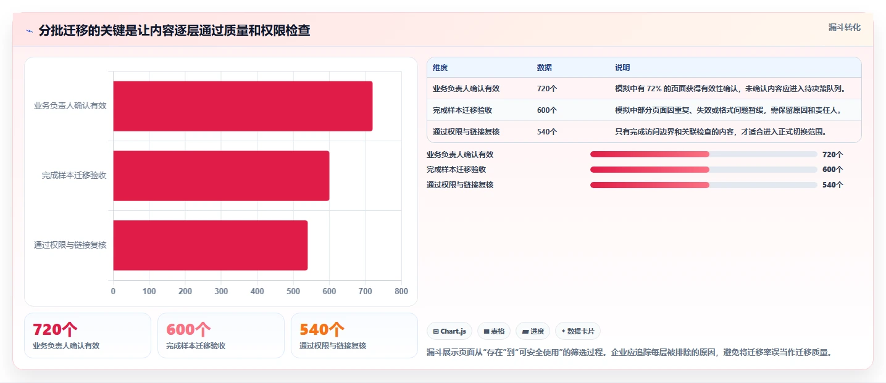
Task: Click the 业务负责人确认有效 progress label
Action: (460, 154)
